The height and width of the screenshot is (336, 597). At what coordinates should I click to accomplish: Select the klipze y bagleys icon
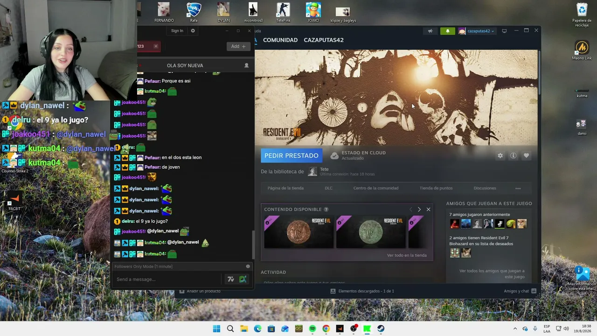pyautogui.click(x=343, y=14)
